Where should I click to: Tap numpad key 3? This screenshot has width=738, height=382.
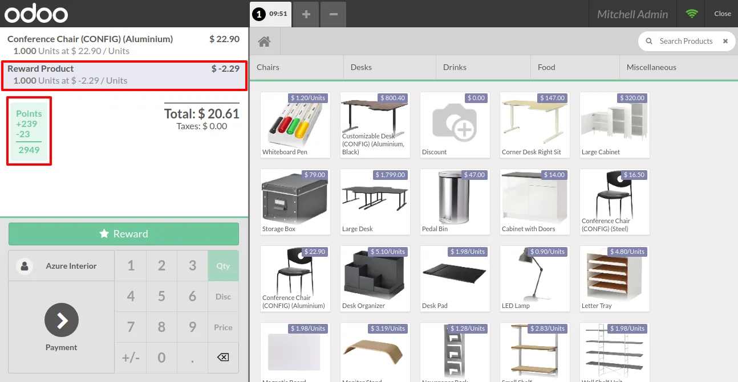192,266
